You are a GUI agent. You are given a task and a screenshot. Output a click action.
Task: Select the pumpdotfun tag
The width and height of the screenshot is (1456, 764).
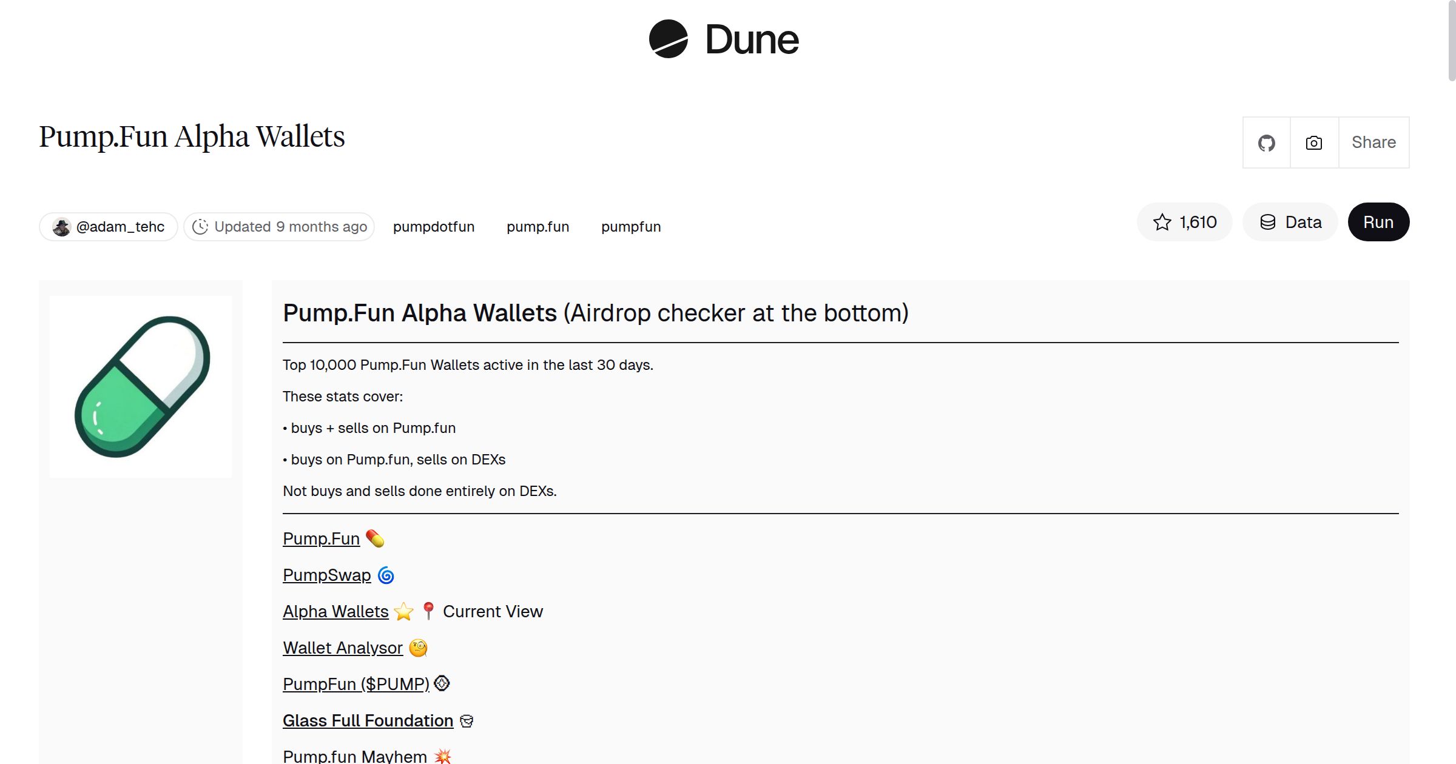[x=434, y=226]
